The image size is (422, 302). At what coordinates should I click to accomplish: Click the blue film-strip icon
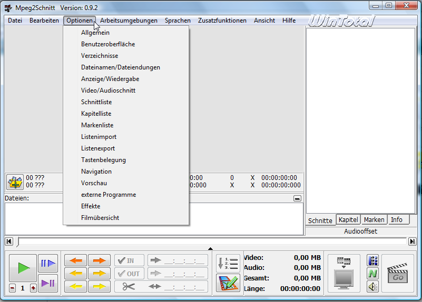tap(373, 260)
